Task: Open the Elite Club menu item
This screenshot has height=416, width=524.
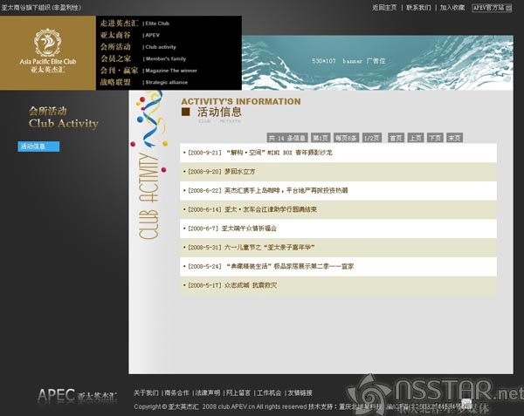Action: point(159,22)
